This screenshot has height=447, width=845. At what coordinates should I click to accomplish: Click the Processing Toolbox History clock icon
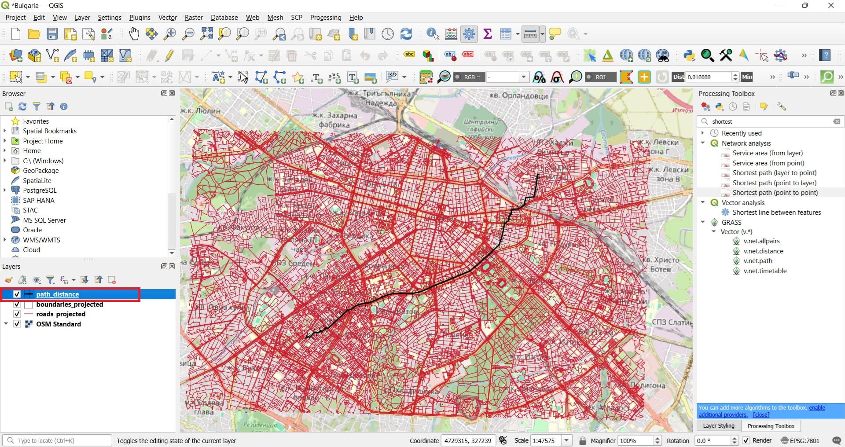click(733, 106)
